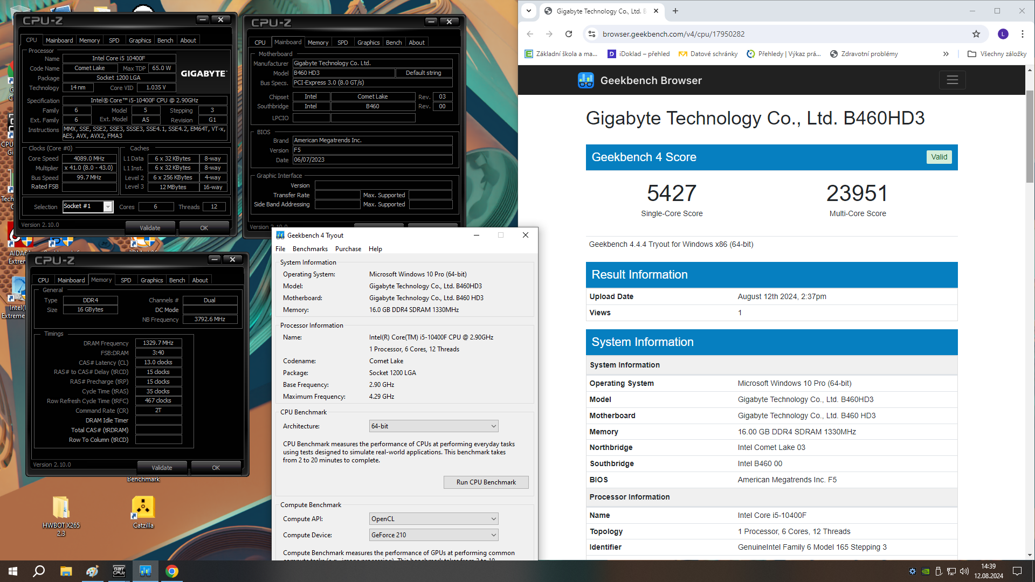The width and height of the screenshot is (1035, 582).
Task: Open site information icon in address bar
Action: coord(592,34)
